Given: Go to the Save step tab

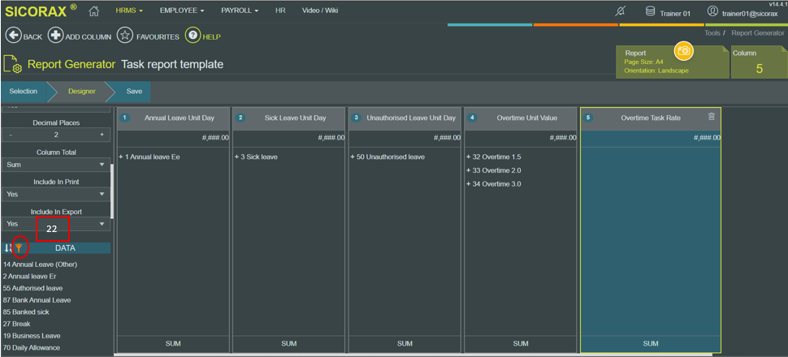Looking at the screenshot, I should click(x=134, y=92).
